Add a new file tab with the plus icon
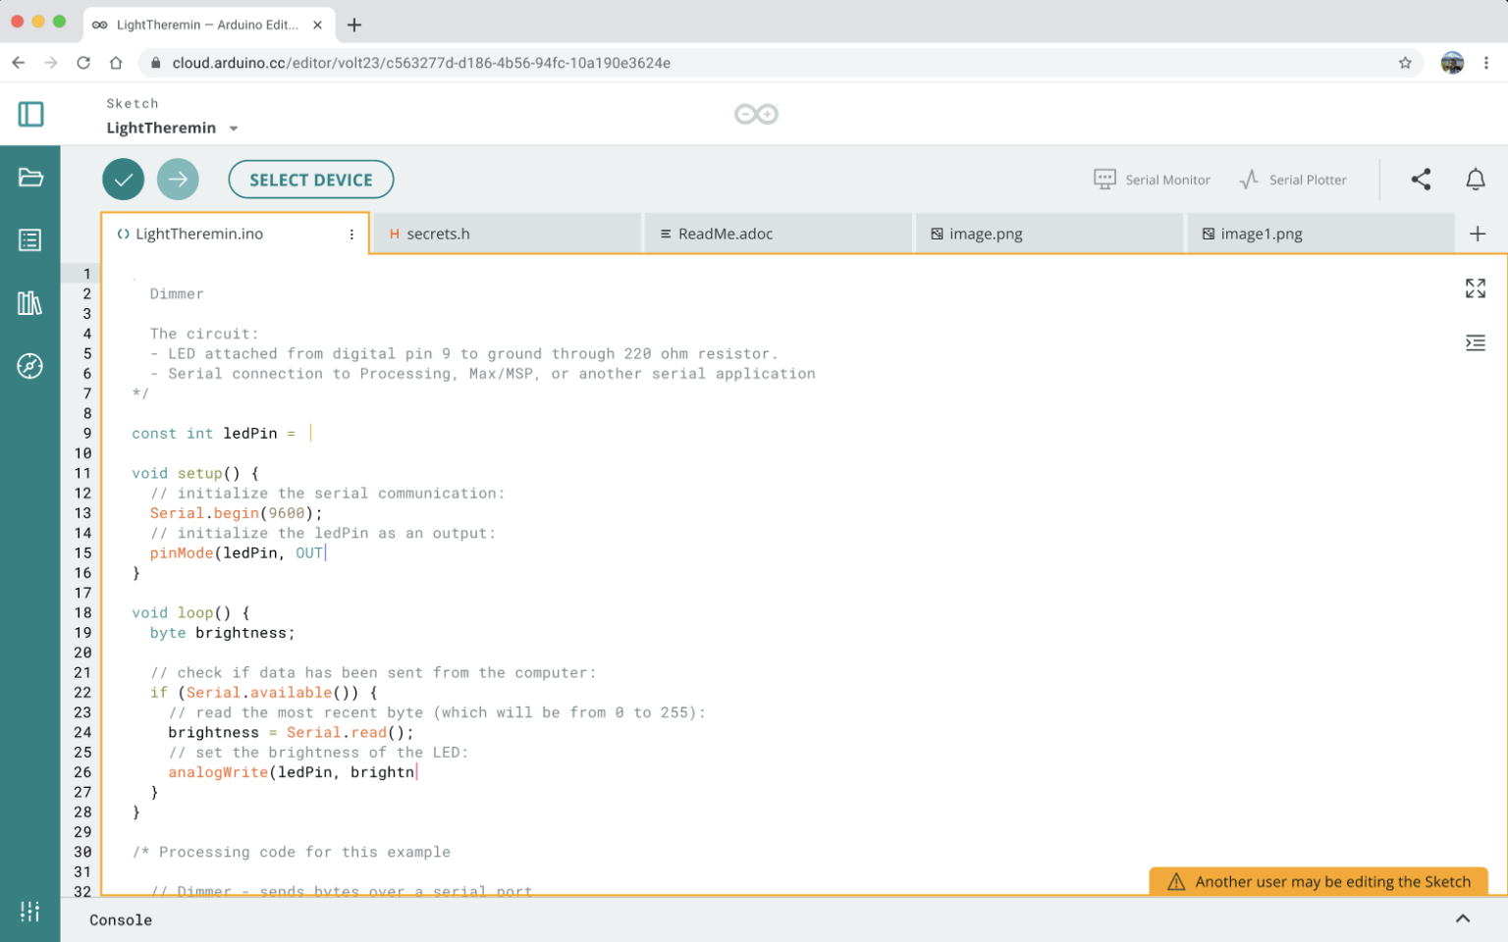Viewport: 1508px width, 942px height. [x=1478, y=233]
